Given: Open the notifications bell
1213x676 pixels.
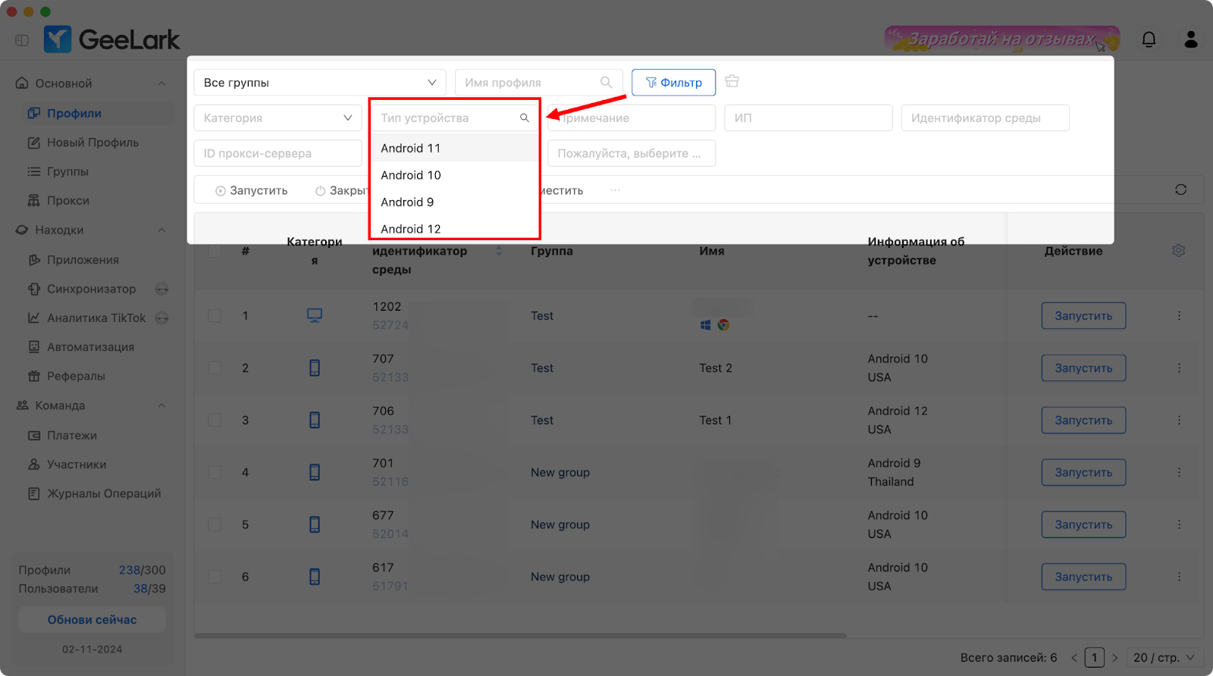Looking at the screenshot, I should pos(1149,39).
